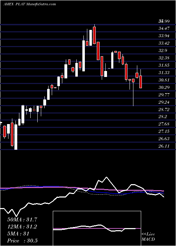Image resolution: width=176 pixels, height=246 pixels.
Task: Click the 31.85 price axis label
Action: (x=164, y=65)
